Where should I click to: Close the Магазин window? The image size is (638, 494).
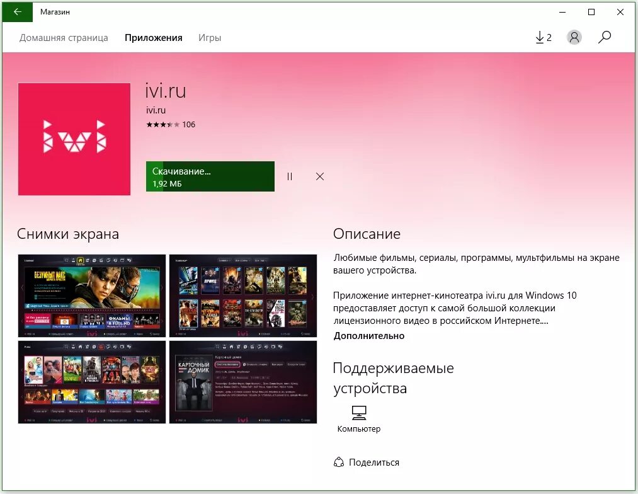[x=620, y=12]
